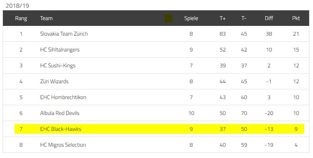Screen dimensions: 313x158
Task: Click the 2018/19 season heading
Action: [x=17, y=6]
